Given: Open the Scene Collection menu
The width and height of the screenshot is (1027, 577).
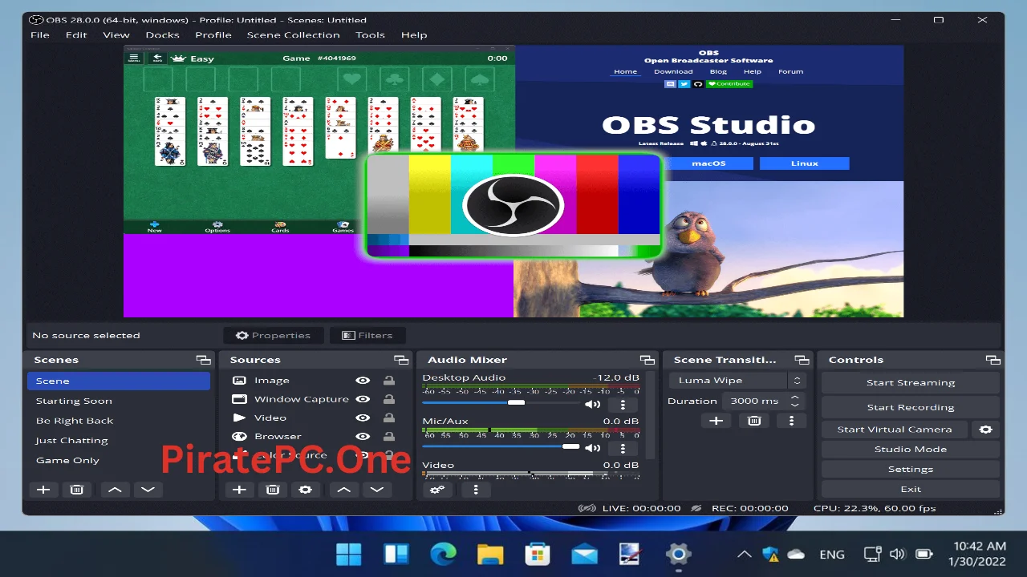Looking at the screenshot, I should pyautogui.click(x=294, y=34).
